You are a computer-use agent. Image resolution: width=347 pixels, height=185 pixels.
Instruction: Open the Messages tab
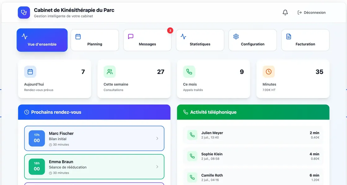(x=147, y=40)
